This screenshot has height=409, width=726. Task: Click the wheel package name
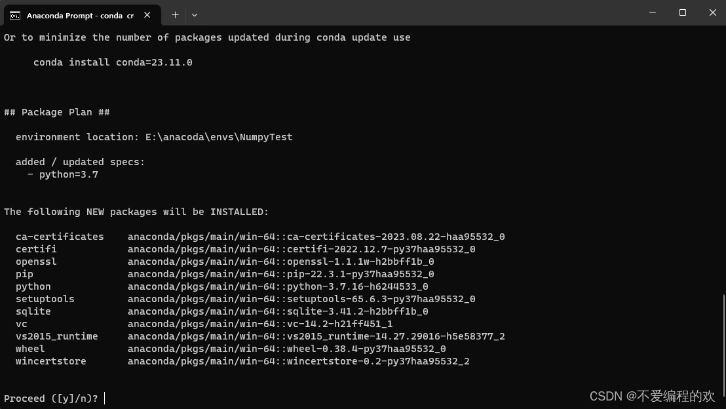tap(30, 349)
